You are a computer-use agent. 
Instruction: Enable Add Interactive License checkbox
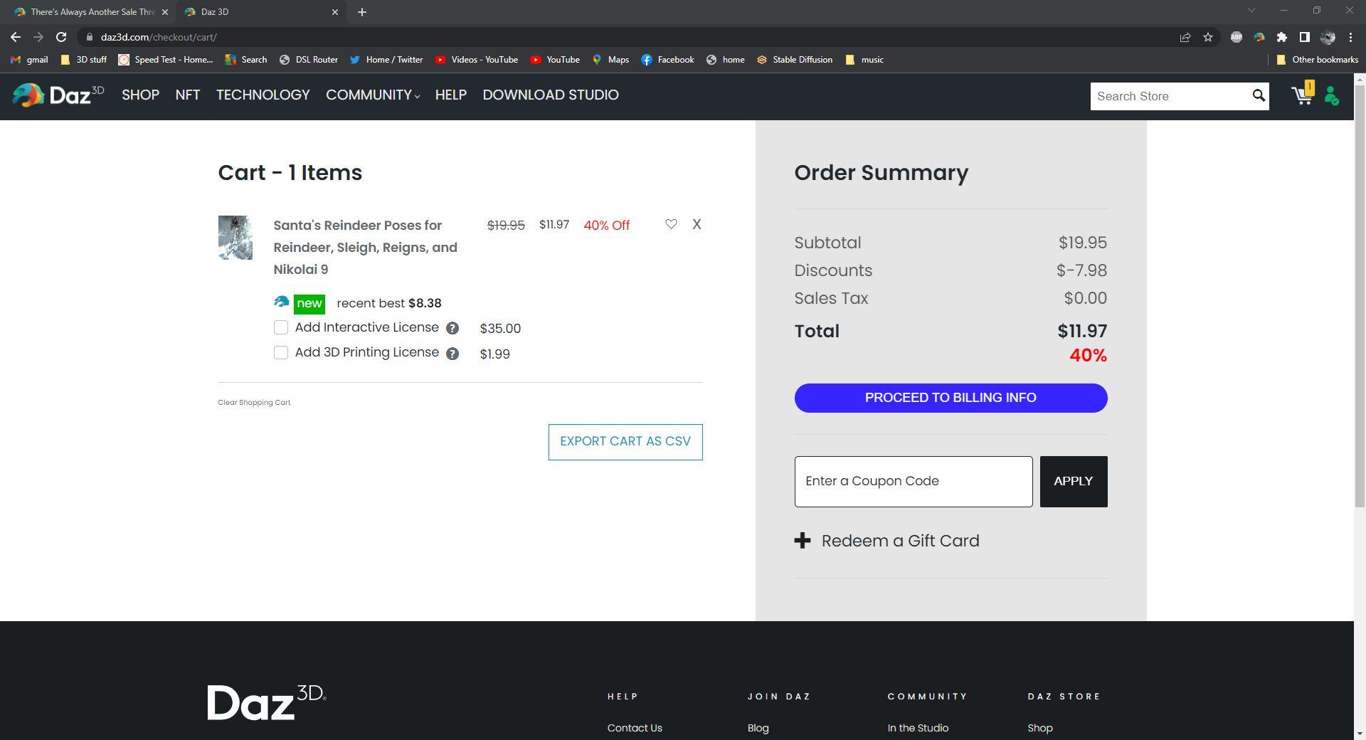pyautogui.click(x=281, y=327)
